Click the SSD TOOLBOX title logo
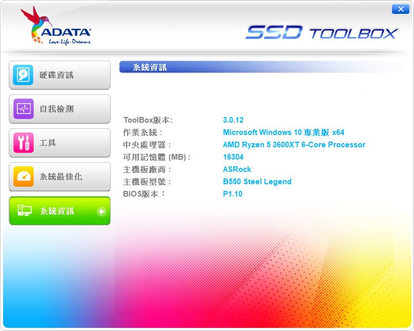This screenshot has width=414, height=331. click(322, 32)
